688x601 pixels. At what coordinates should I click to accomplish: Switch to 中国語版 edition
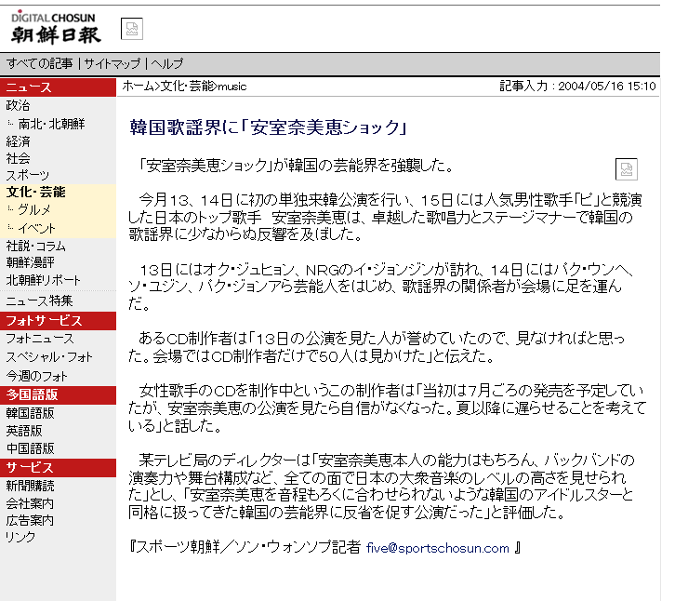pos(31,448)
